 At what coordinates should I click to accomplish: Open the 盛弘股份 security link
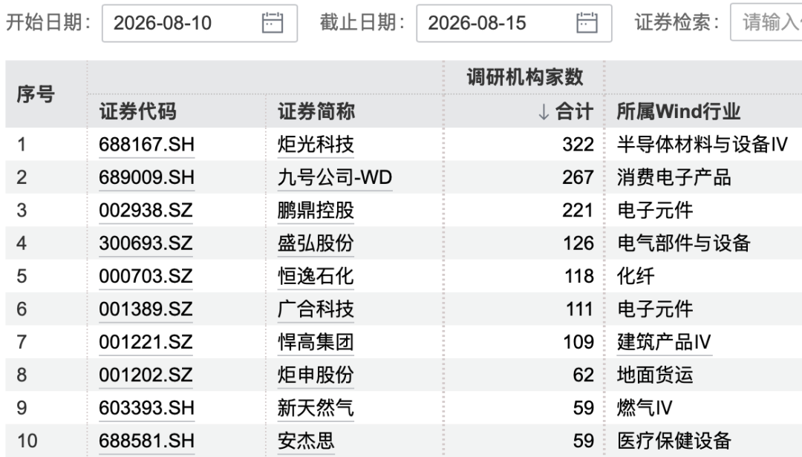[316, 243]
